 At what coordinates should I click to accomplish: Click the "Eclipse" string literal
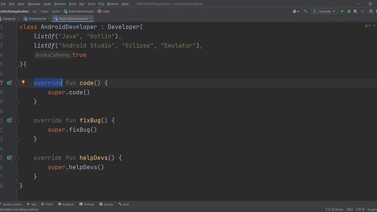(x=138, y=46)
